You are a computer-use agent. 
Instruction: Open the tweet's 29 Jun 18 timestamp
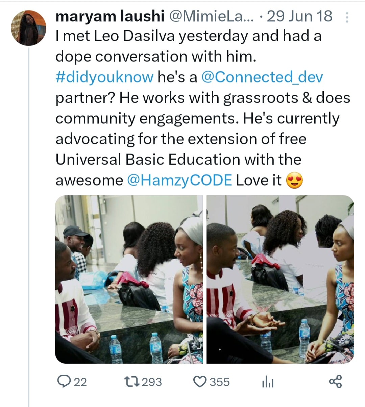pyautogui.click(x=299, y=16)
